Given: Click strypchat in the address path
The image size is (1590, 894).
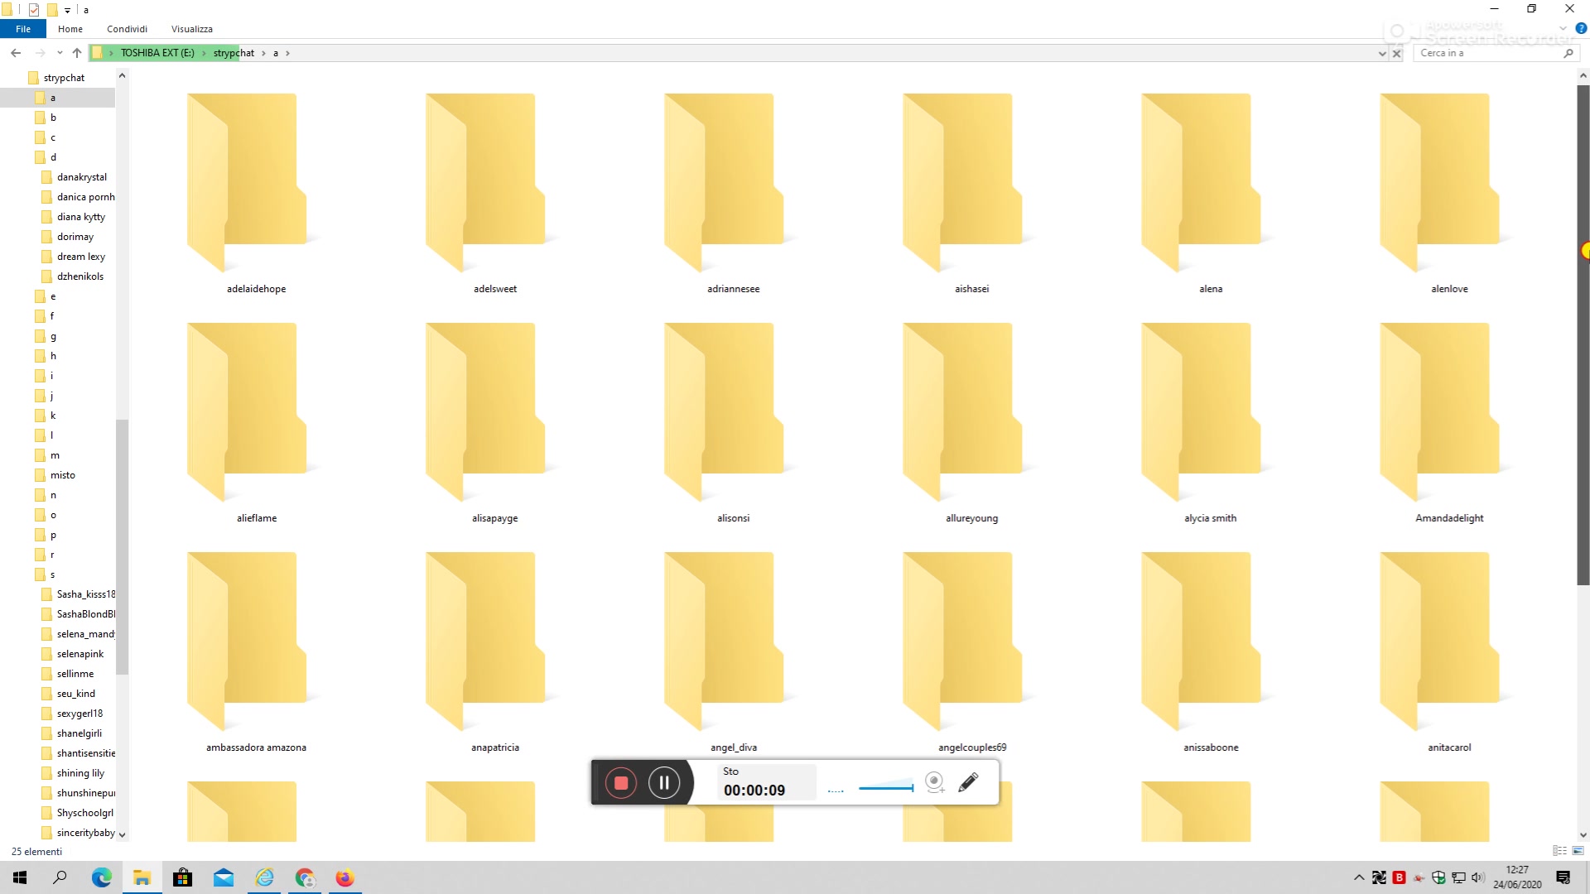Looking at the screenshot, I should tap(234, 53).
